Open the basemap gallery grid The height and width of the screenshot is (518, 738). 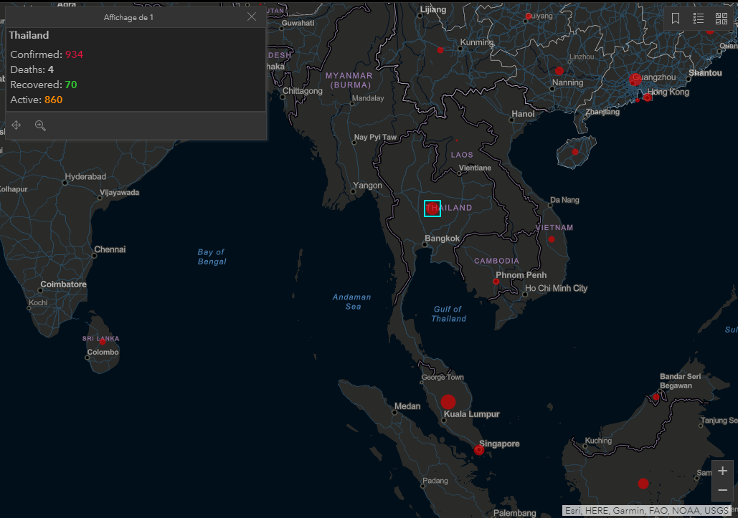coord(721,19)
